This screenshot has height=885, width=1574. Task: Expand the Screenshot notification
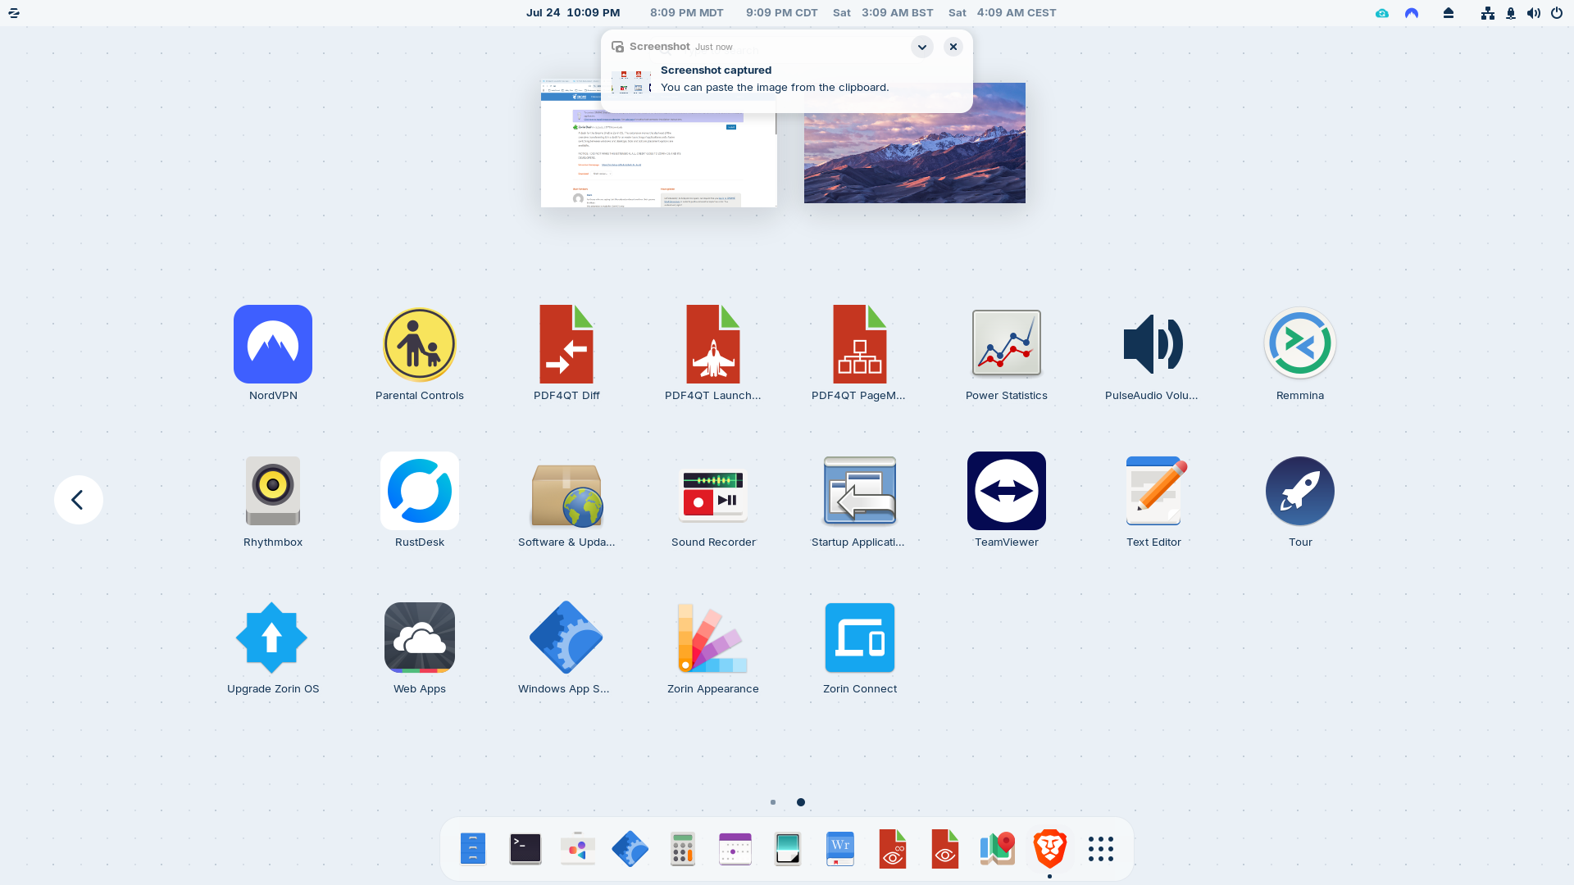[x=922, y=47]
